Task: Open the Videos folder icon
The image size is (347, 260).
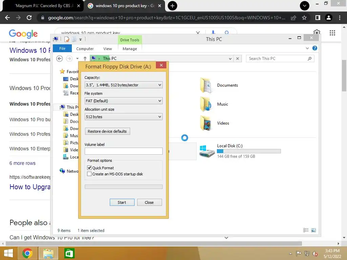Action: point(206,123)
